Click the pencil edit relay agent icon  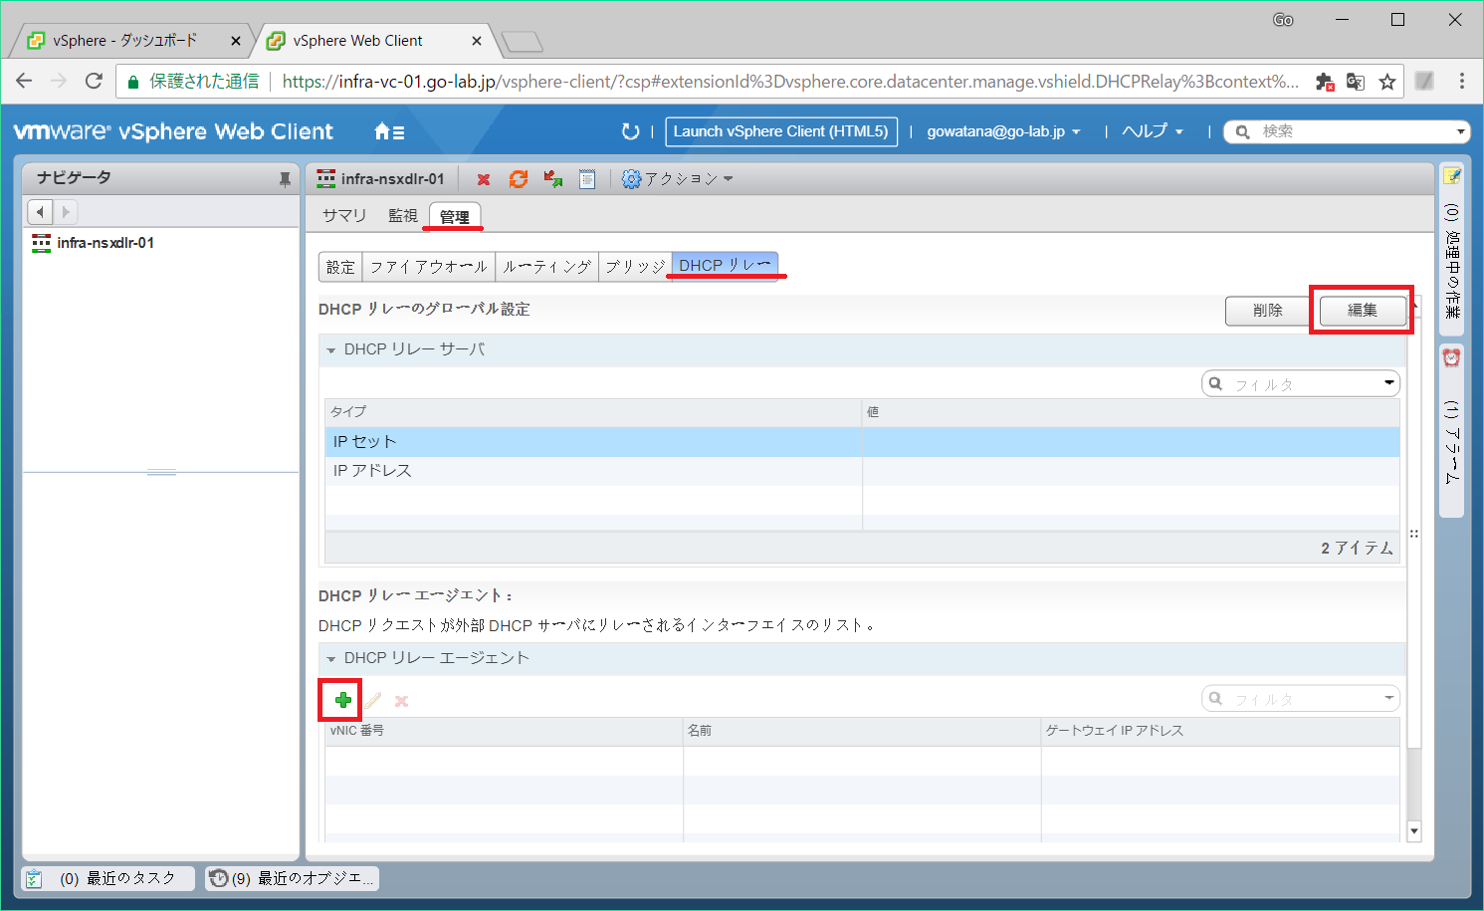coord(373,701)
